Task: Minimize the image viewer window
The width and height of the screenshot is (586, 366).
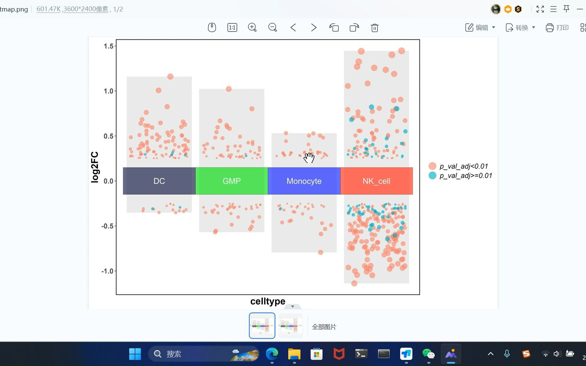Action: (x=580, y=9)
